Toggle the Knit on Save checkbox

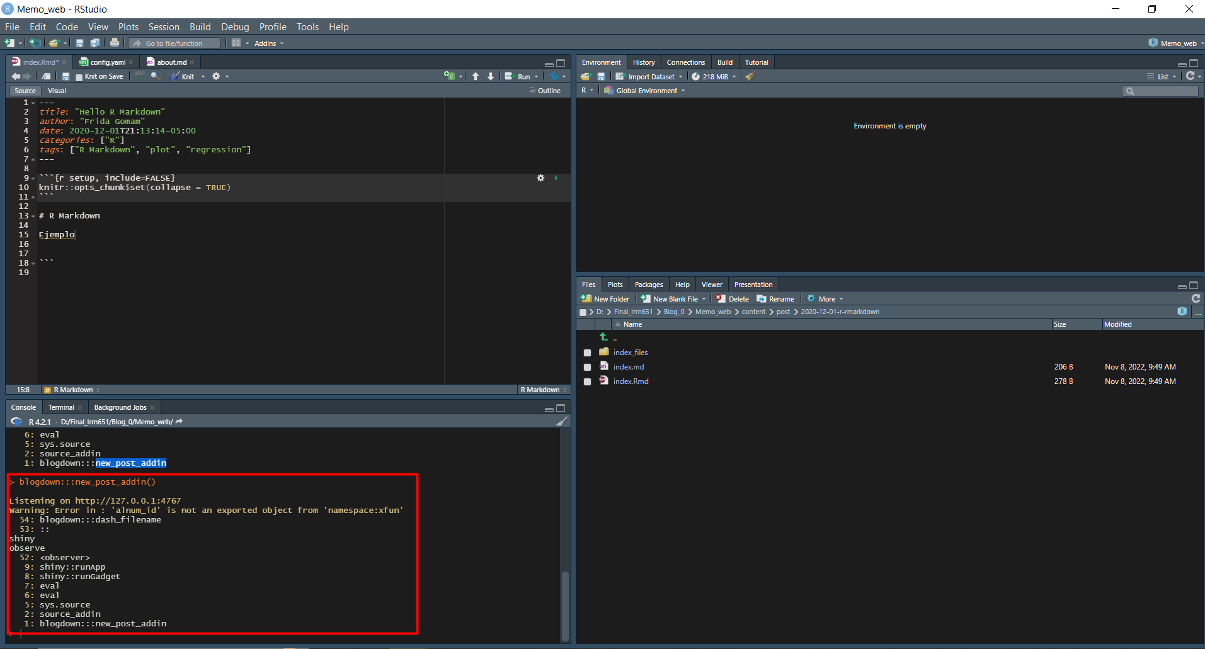click(x=79, y=77)
